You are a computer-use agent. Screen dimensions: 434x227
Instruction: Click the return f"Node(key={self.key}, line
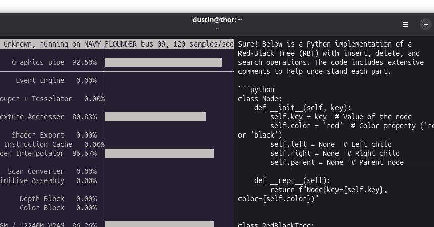click(x=329, y=190)
